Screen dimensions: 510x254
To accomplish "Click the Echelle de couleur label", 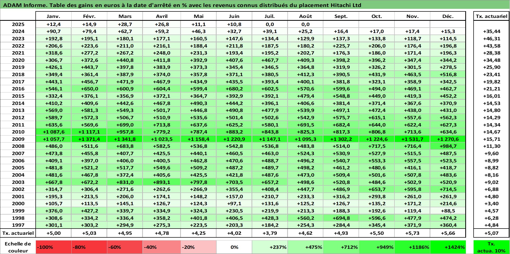I will [x=18, y=247].
